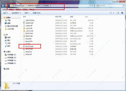This screenshot has height=91, width=126.
Task: Open the address bar history dropdown arrow
Action: 90,6
